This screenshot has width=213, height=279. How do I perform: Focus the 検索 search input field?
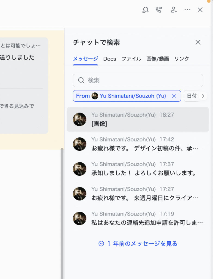point(138,80)
